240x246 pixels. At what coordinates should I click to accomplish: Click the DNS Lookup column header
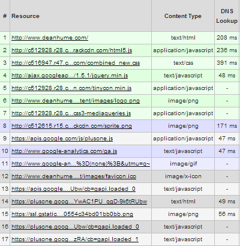227,16
